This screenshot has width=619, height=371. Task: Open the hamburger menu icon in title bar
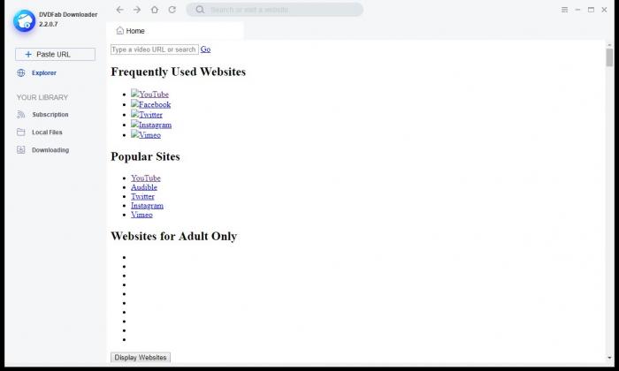click(x=564, y=10)
